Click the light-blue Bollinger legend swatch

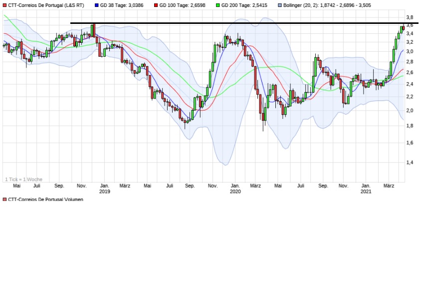(280, 5)
